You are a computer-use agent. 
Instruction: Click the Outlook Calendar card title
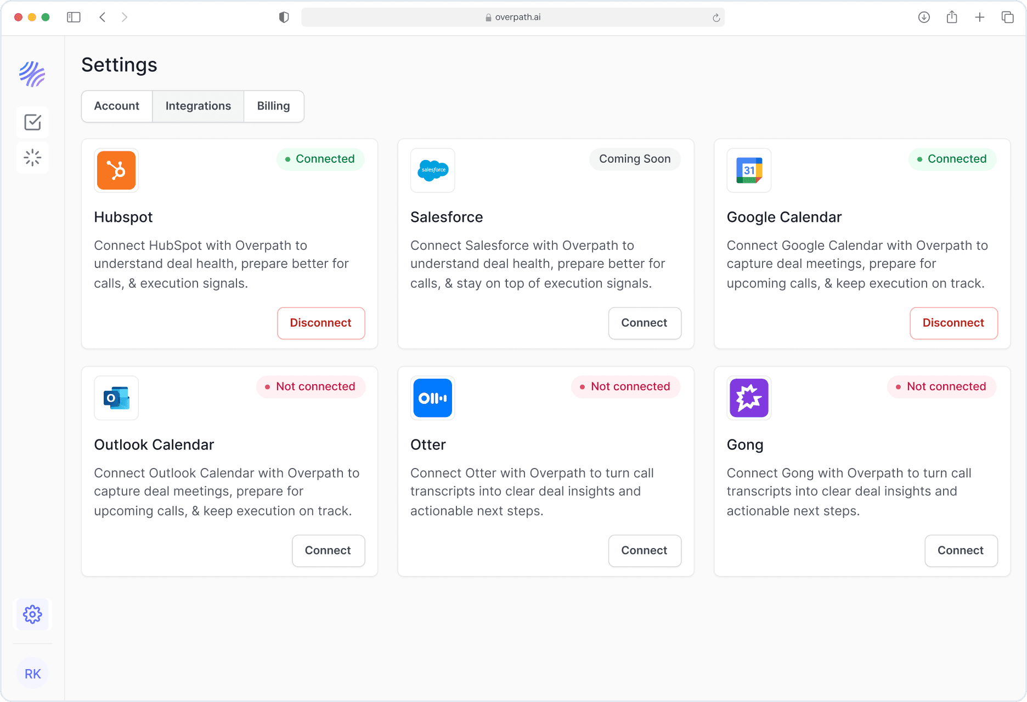154,445
